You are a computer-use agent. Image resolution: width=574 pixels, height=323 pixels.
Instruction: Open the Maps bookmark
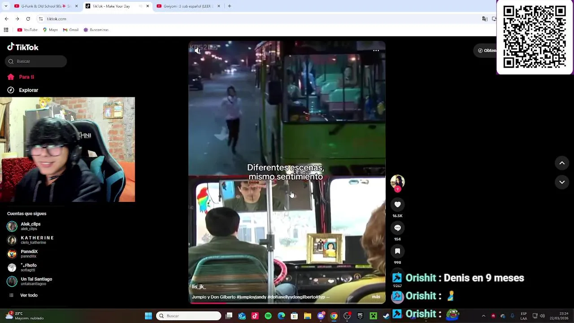point(50,30)
